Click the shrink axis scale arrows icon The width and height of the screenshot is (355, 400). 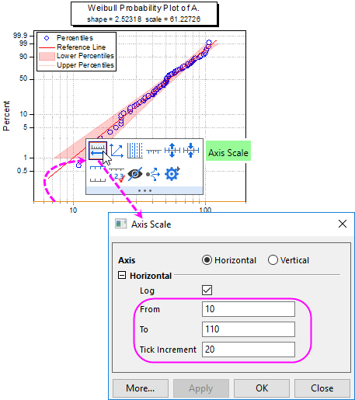coord(191,150)
